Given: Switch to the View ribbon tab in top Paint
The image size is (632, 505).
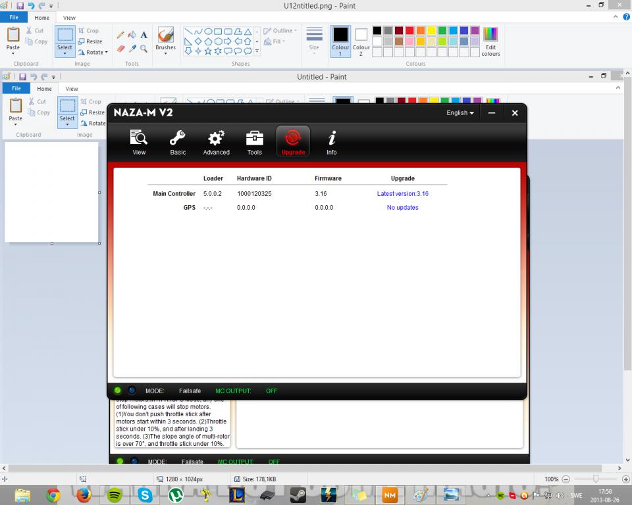Looking at the screenshot, I should click(69, 18).
